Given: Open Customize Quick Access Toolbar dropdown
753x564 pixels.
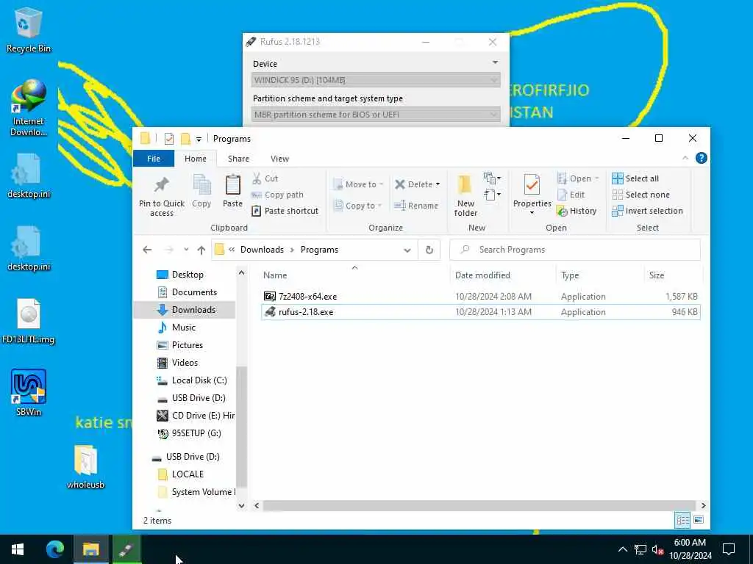Looking at the screenshot, I should [x=199, y=139].
